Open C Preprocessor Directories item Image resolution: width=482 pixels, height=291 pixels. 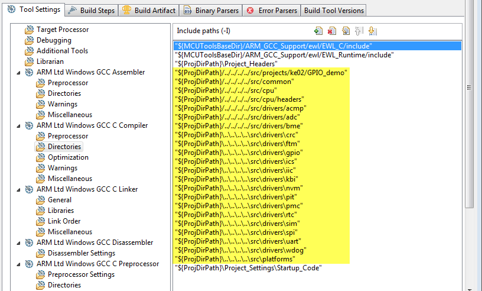tap(64, 285)
